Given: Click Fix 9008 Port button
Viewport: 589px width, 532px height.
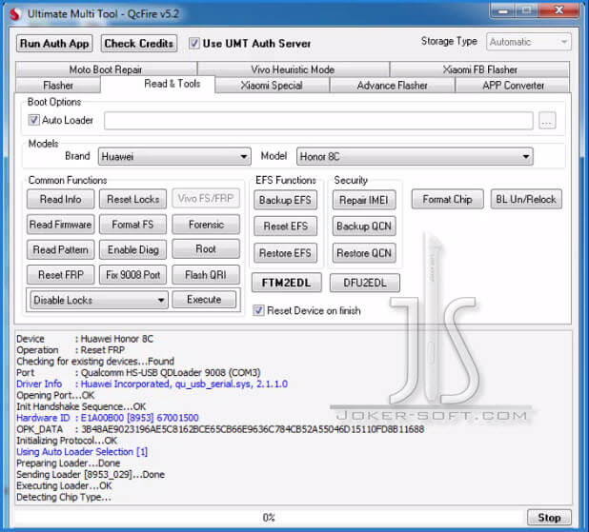Looking at the screenshot, I should 133,275.
